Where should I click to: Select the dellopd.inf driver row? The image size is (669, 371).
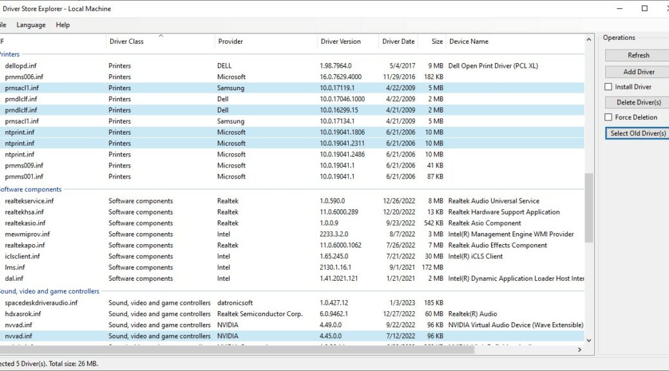point(292,66)
